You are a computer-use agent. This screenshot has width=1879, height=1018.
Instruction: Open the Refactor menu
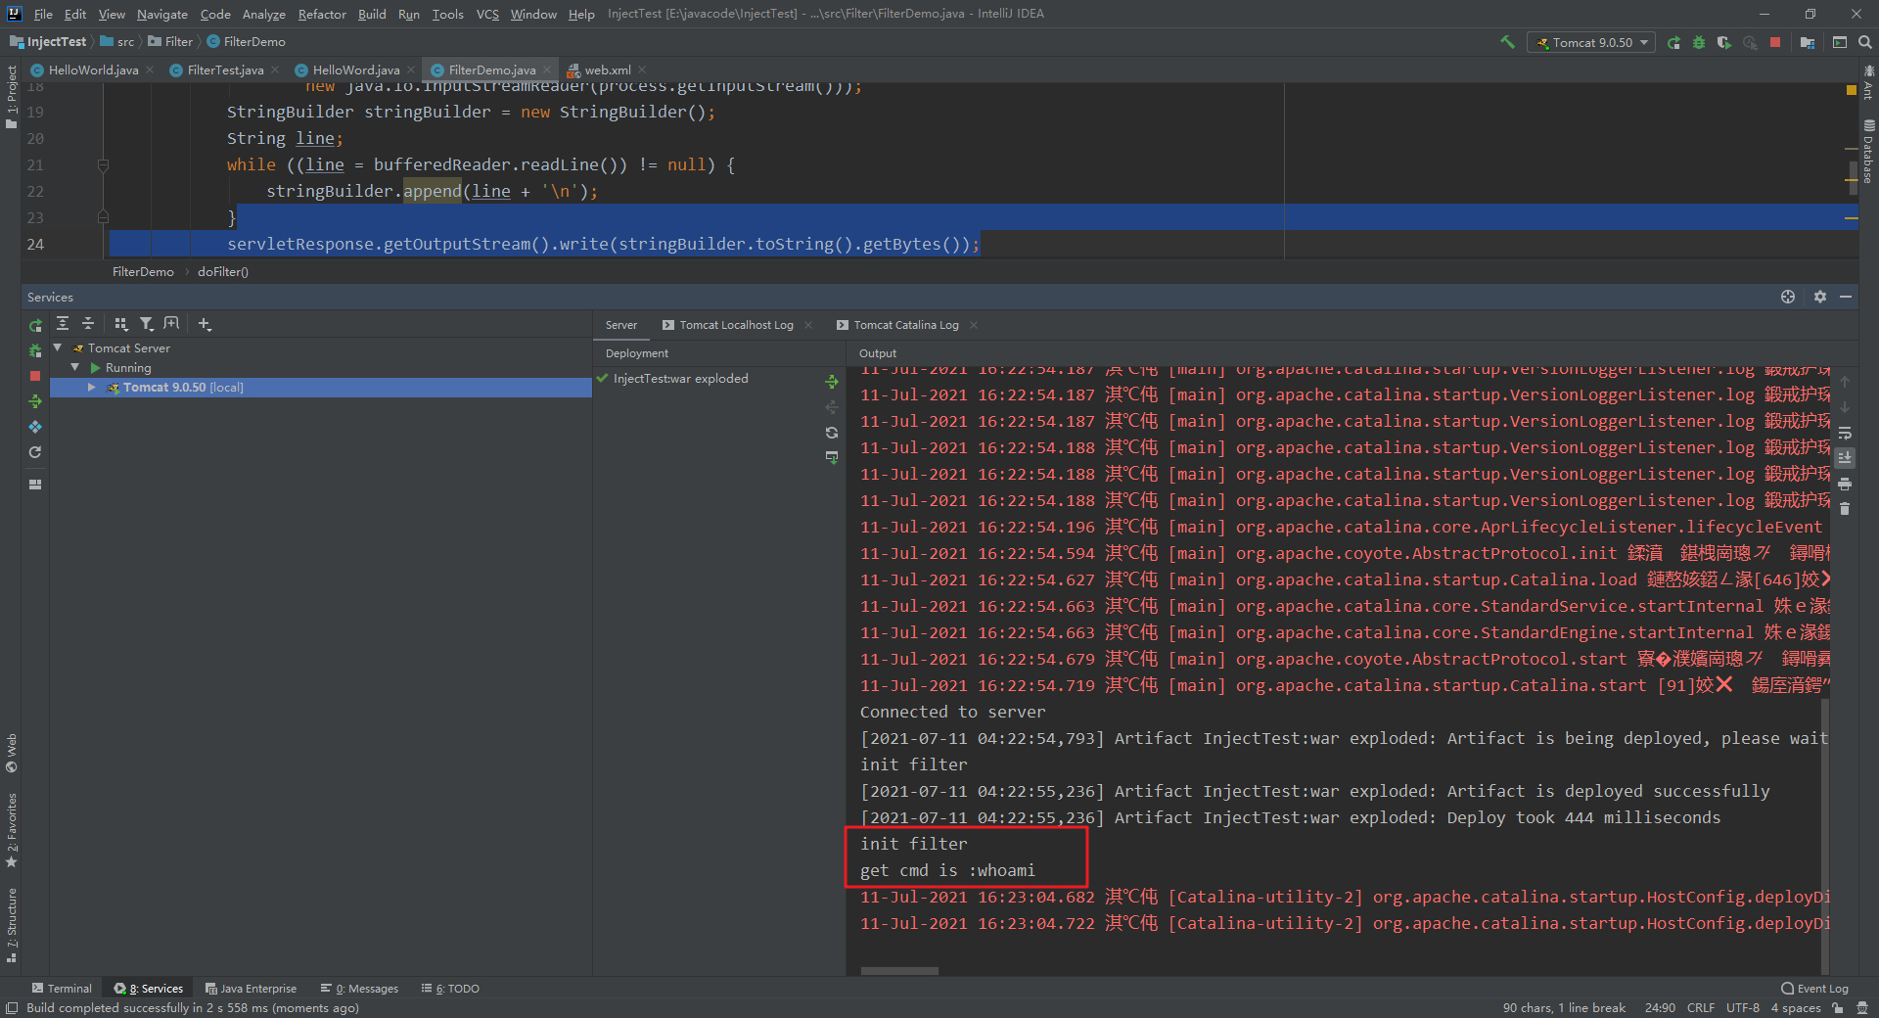coord(322,14)
